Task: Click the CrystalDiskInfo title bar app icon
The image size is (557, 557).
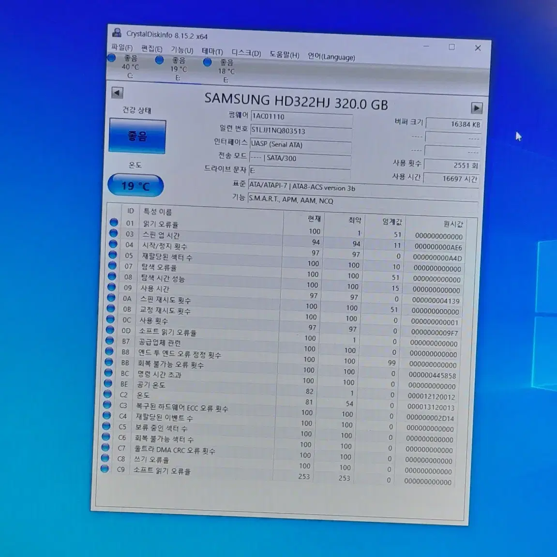Action: click(117, 33)
